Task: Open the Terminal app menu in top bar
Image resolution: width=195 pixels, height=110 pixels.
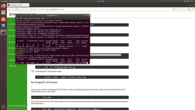Action: (15, 1)
